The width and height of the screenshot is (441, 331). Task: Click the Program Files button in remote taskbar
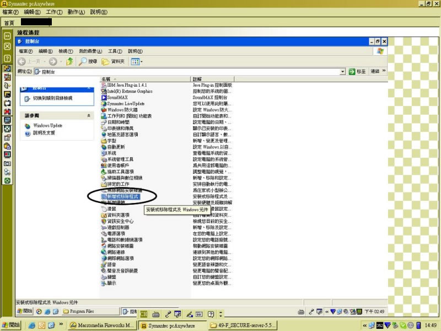(90, 311)
